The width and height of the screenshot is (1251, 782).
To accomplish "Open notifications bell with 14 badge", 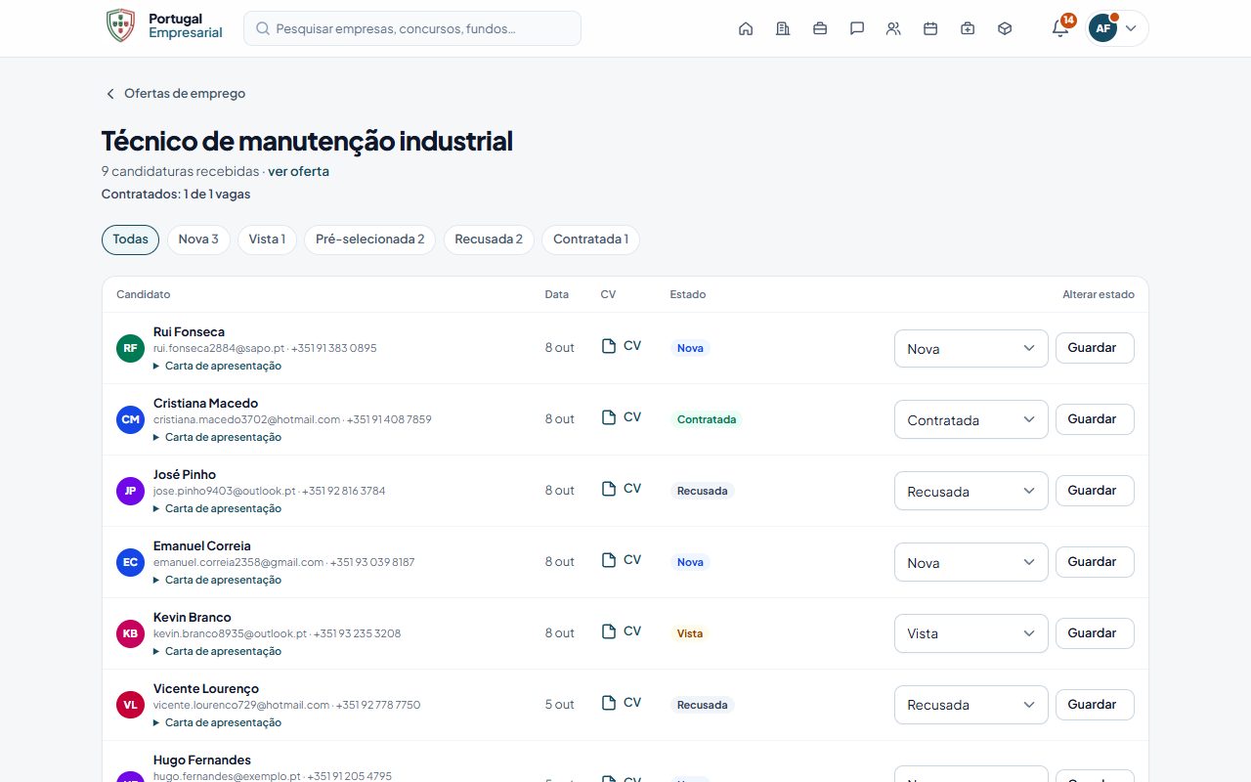I will pos(1060,27).
